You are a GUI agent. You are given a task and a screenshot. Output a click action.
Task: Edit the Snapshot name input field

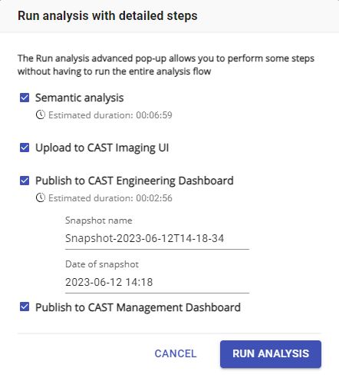point(157,238)
